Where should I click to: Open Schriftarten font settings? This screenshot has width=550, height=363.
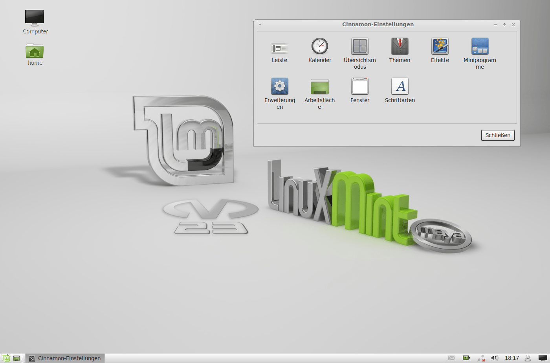click(400, 86)
